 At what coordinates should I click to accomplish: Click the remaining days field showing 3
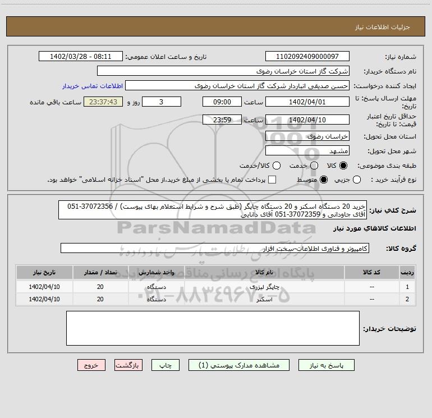click(162, 102)
